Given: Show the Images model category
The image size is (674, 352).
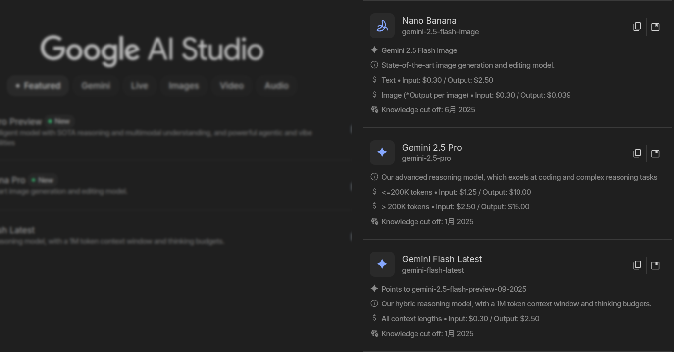Looking at the screenshot, I should pos(183,86).
